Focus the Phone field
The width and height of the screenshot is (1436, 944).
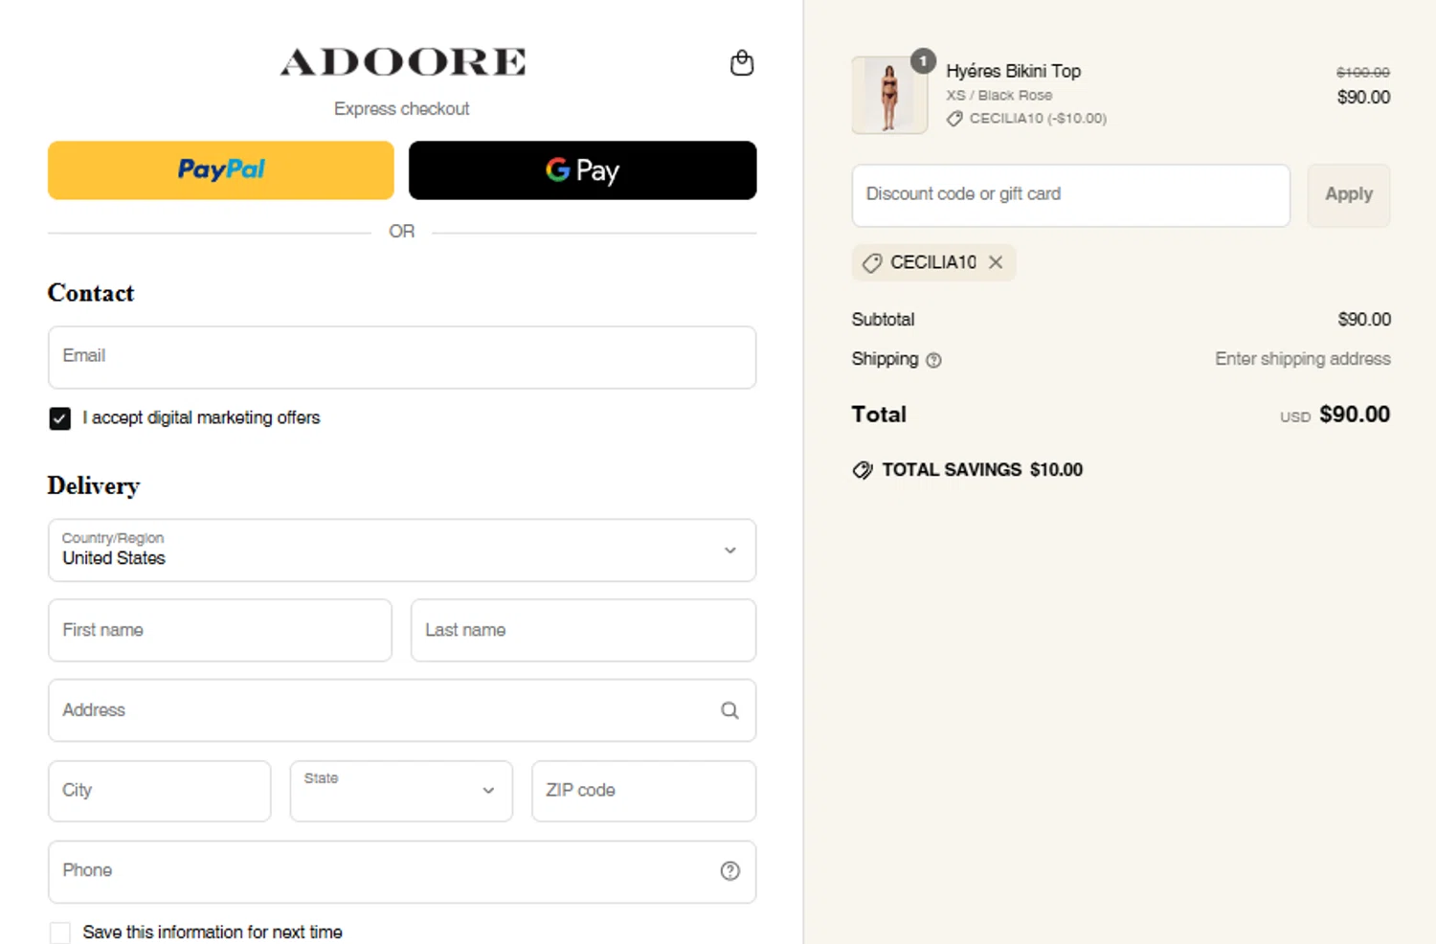pyautogui.click(x=402, y=871)
